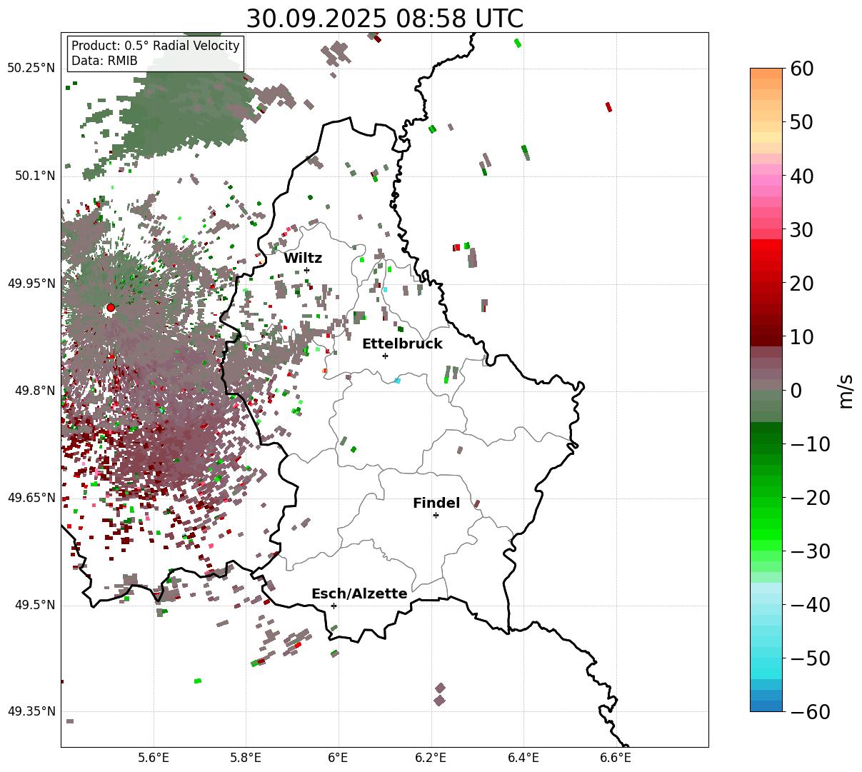Image resolution: width=862 pixels, height=772 pixels.
Task: Click the Wiltz station cross marker
Action: pos(306,270)
